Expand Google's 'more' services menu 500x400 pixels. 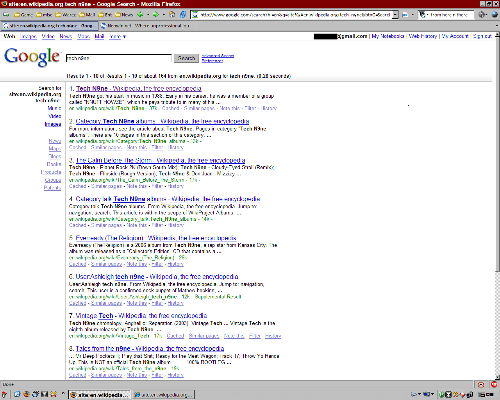(118, 37)
